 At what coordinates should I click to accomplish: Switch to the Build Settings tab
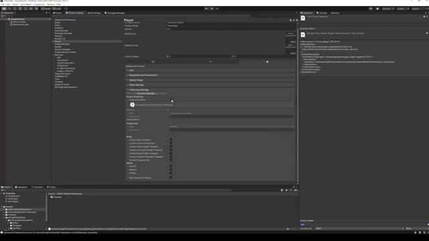94,13
